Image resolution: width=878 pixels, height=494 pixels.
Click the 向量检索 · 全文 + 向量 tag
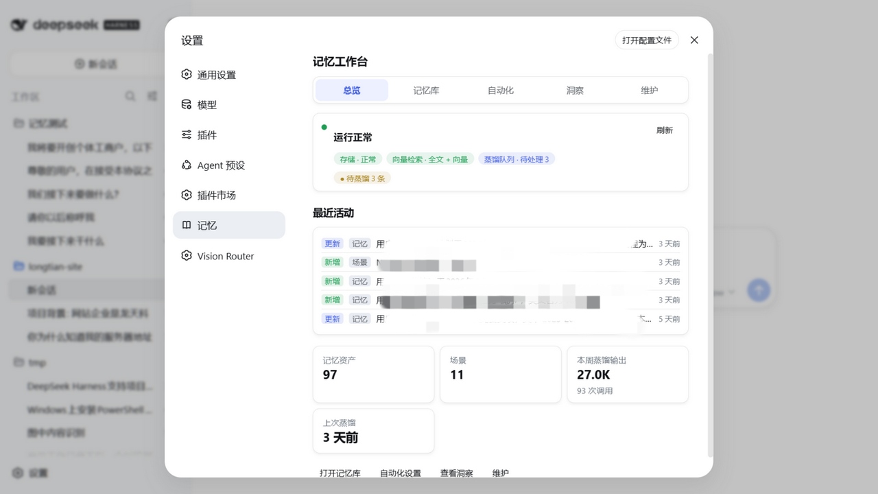[x=430, y=159]
